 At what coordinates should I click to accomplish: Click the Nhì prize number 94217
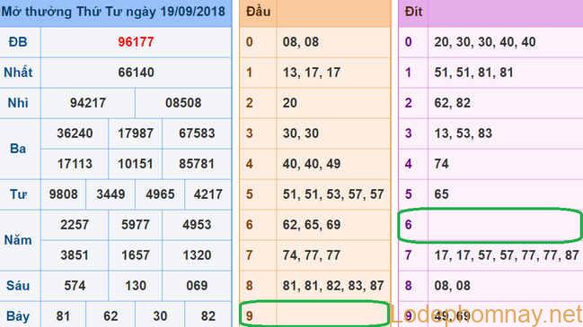(88, 103)
